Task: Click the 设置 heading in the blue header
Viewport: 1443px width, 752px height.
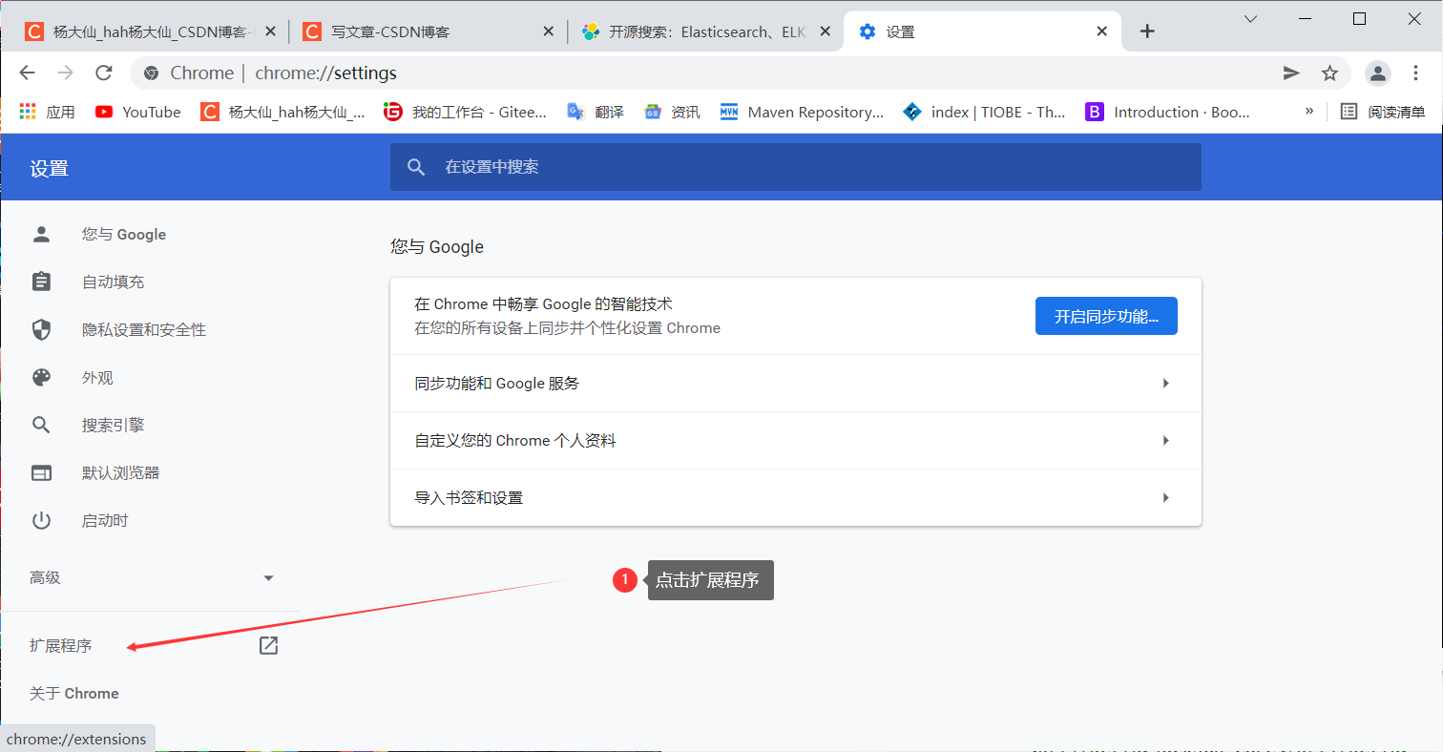Action: (x=49, y=170)
